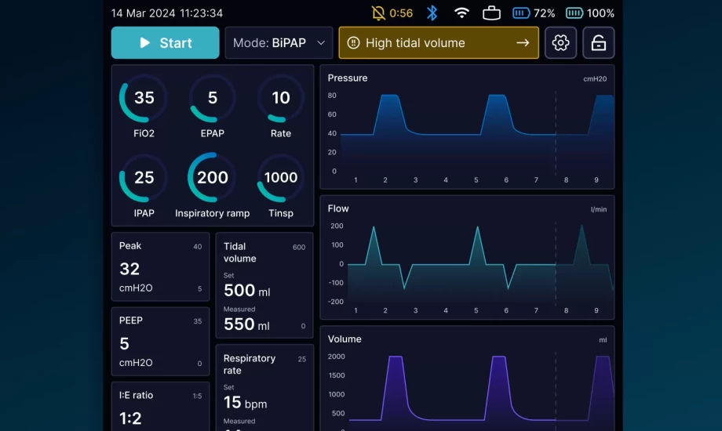Click the Wi-Fi status icon
This screenshot has width=722, height=431.
[461, 13]
